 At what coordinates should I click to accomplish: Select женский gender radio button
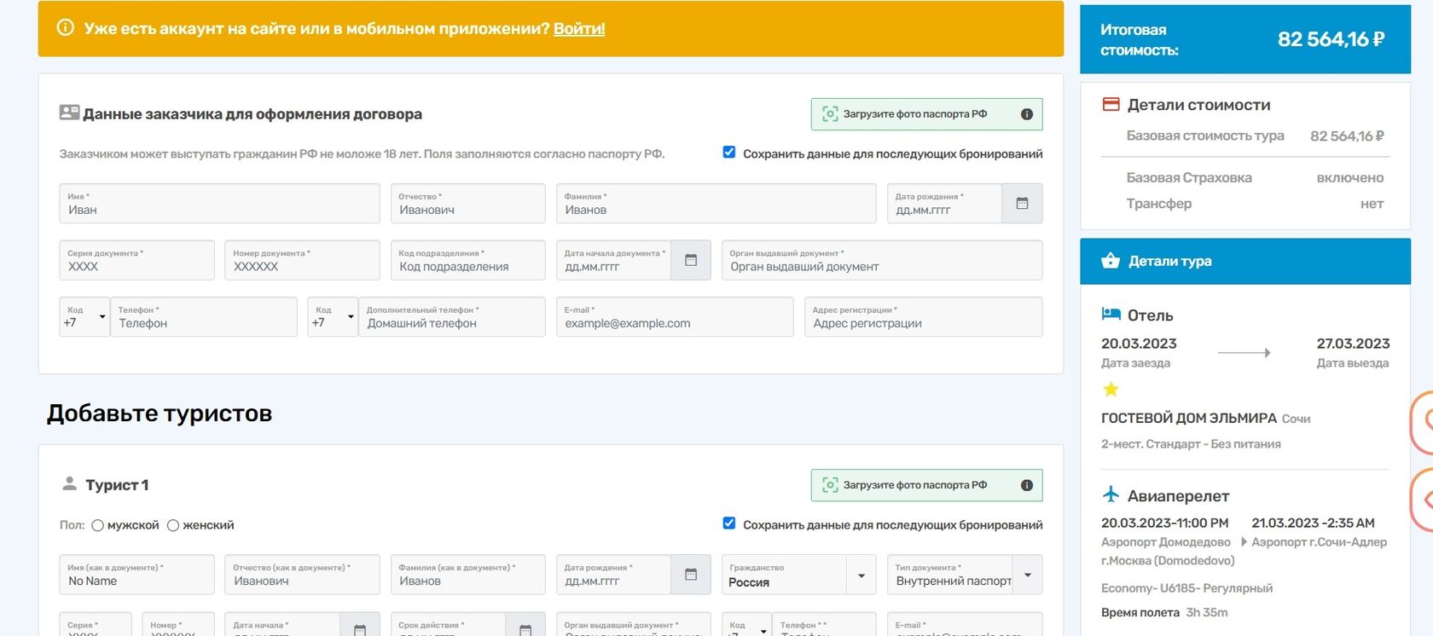click(173, 525)
